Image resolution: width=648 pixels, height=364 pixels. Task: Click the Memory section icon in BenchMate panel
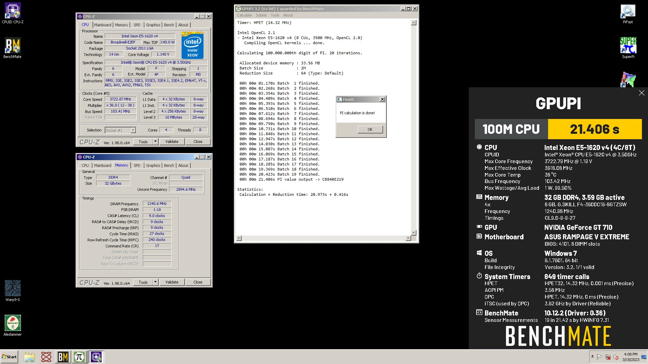click(479, 197)
